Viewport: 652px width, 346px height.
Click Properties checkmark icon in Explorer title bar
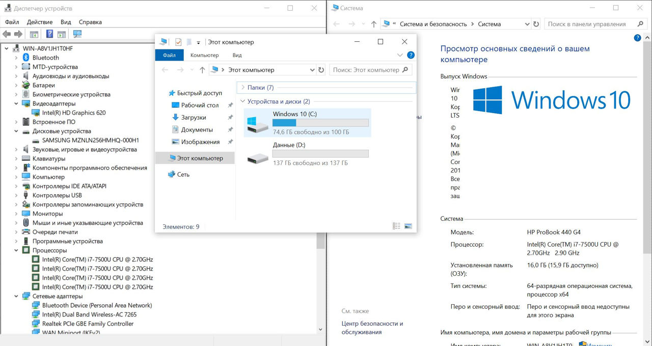pos(178,42)
